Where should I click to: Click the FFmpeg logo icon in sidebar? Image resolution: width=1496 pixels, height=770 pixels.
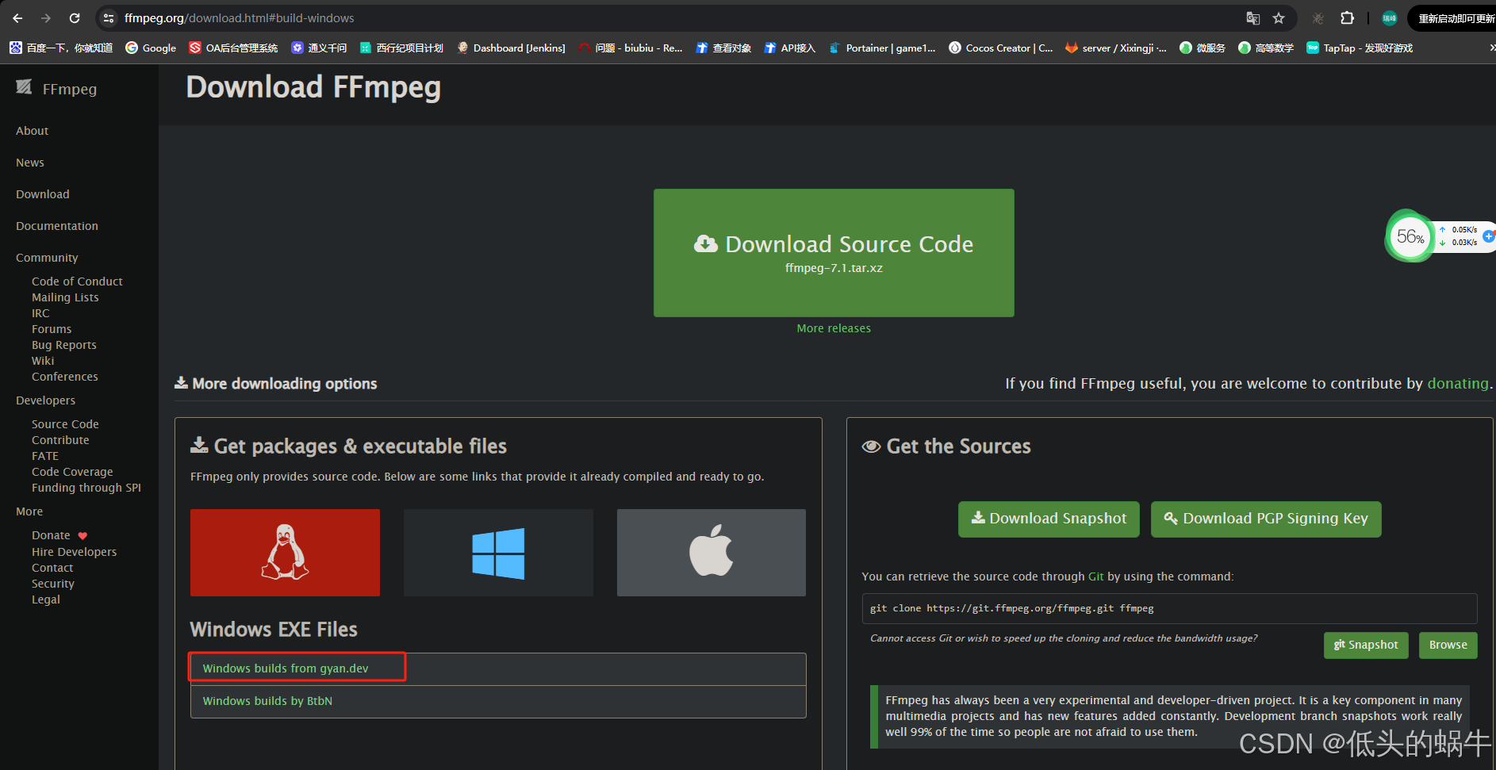point(24,86)
